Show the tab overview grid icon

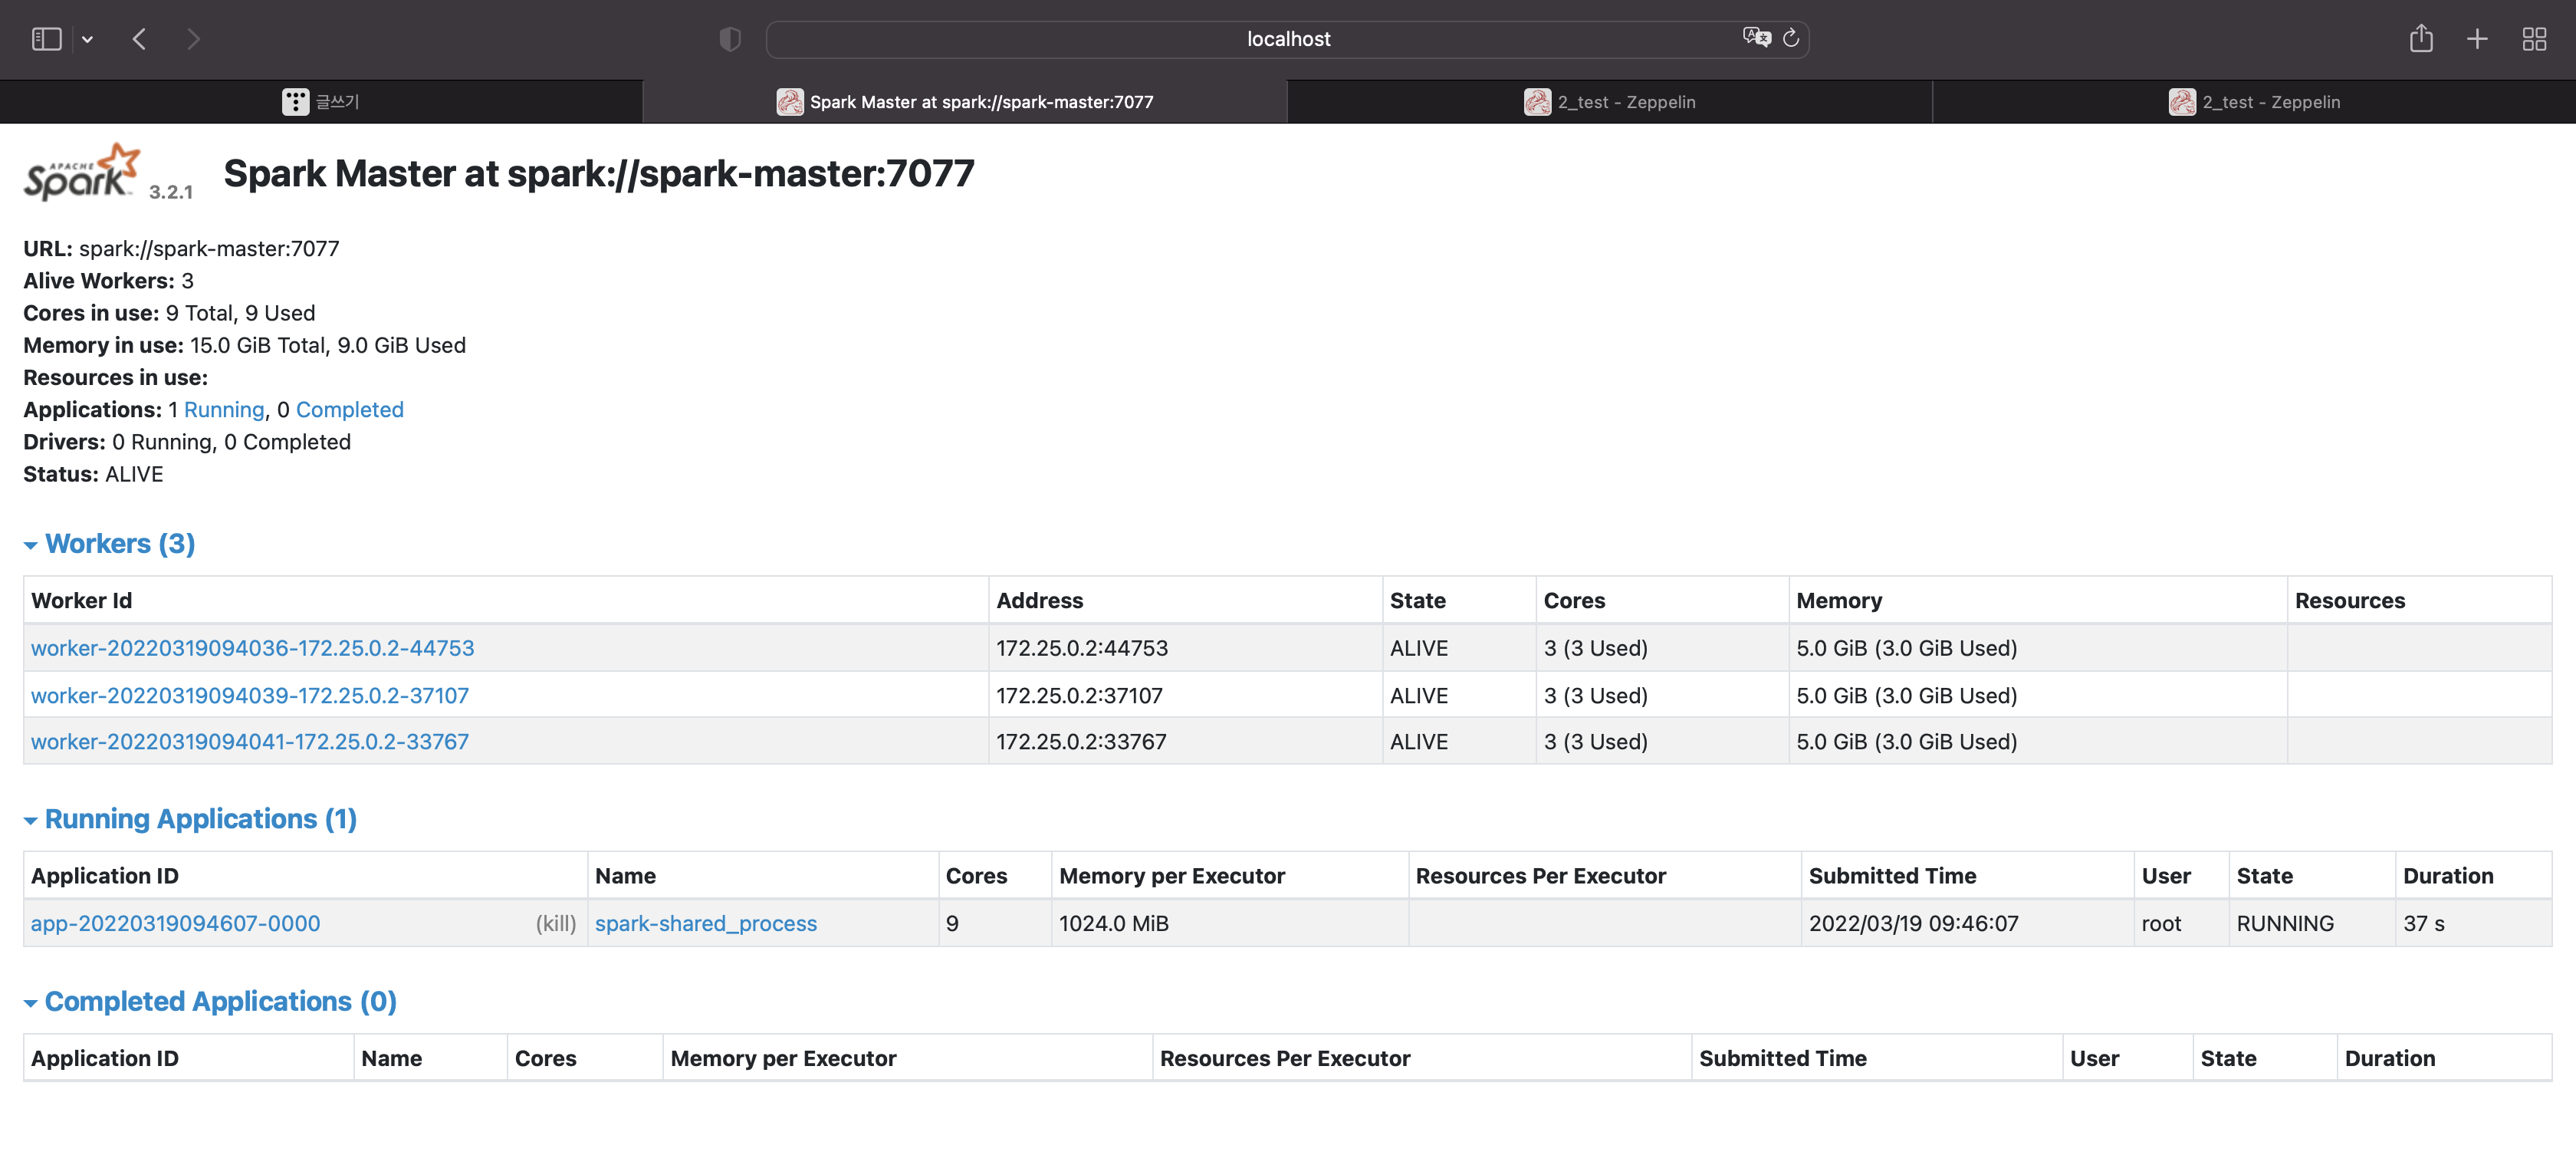tap(2534, 39)
